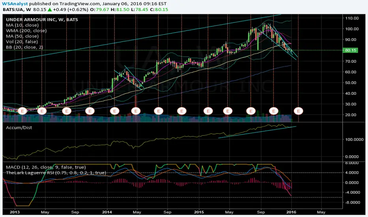Click the 60.00 price axis label
This screenshot has height=217, width=368.
click(x=351, y=72)
